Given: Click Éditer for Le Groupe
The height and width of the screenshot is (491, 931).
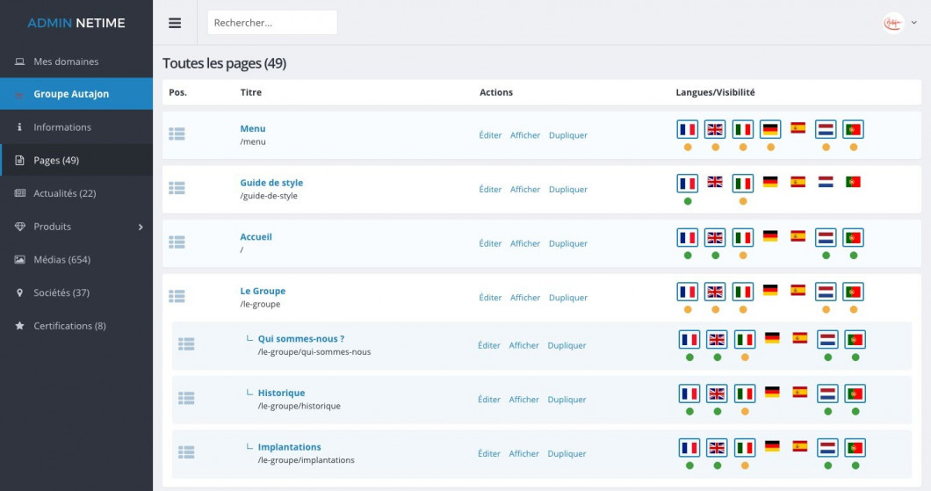Looking at the screenshot, I should (x=490, y=298).
